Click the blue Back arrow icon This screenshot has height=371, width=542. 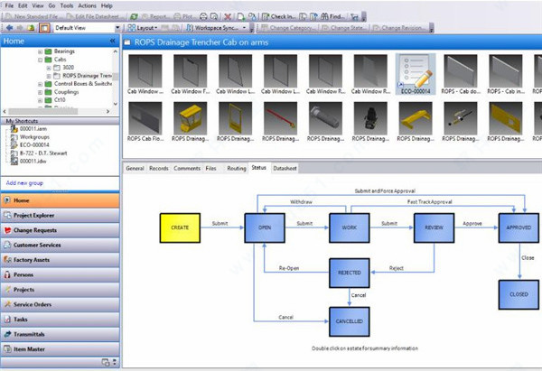[x=9, y=28]
